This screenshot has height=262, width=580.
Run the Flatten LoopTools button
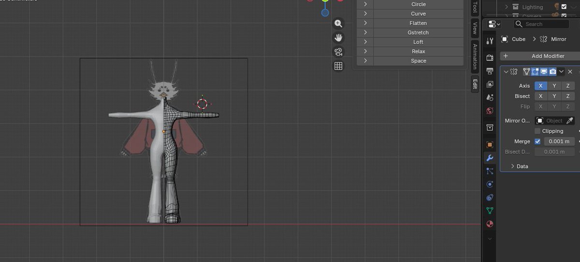(x=419, y=23)
